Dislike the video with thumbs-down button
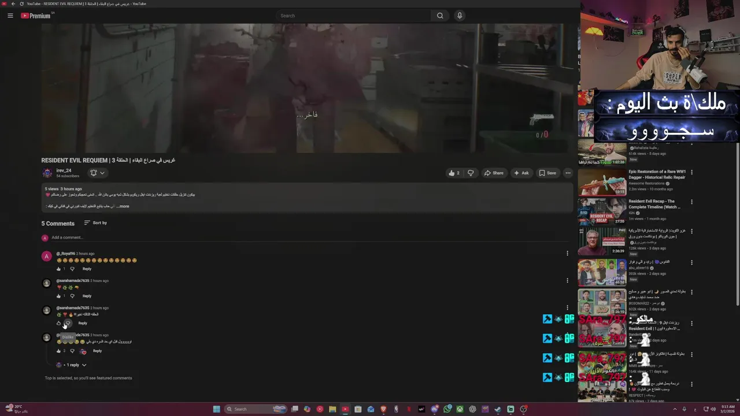 [471, 173]
